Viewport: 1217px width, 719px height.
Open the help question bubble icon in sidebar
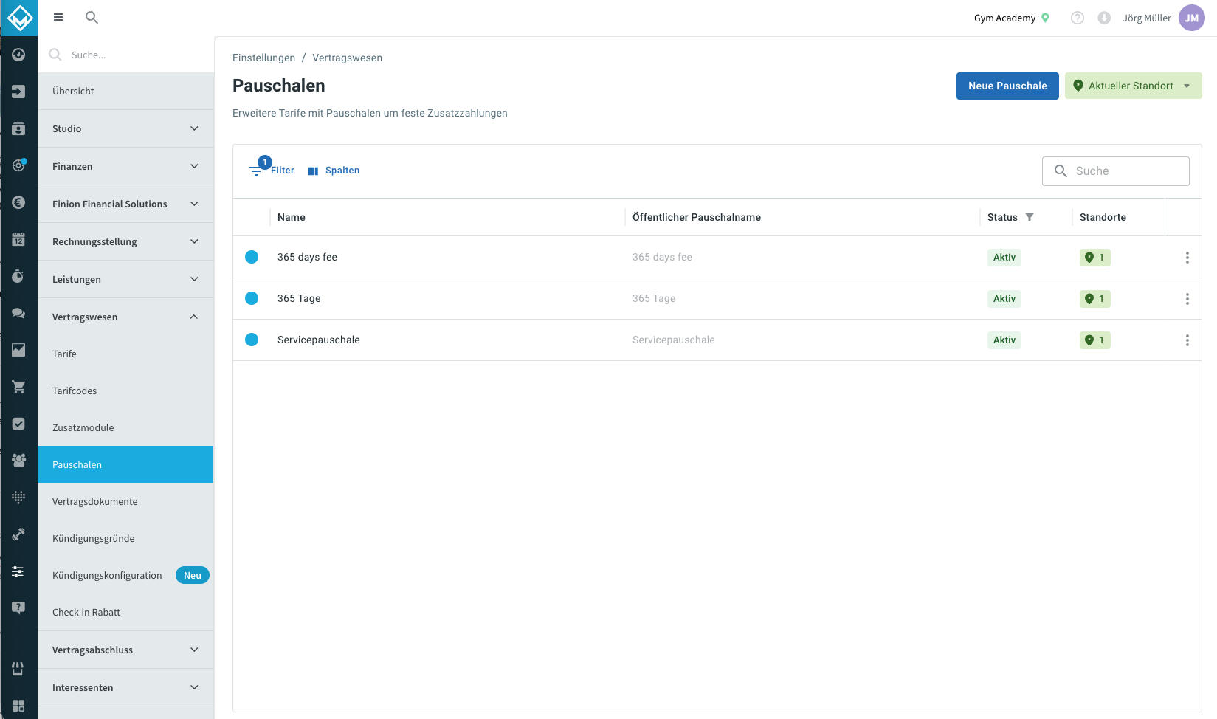point(18,608)
